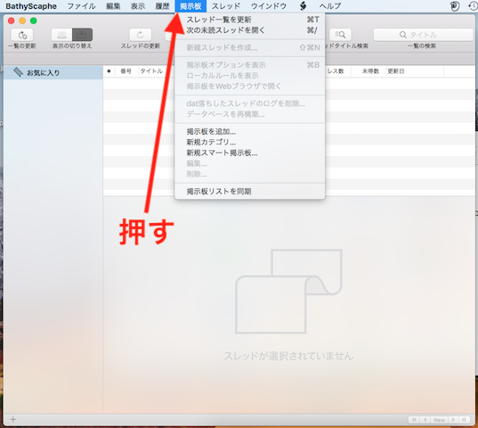478x428 pixels.
Task: Sort by the 番号 column header
Action: pos(126,71)
